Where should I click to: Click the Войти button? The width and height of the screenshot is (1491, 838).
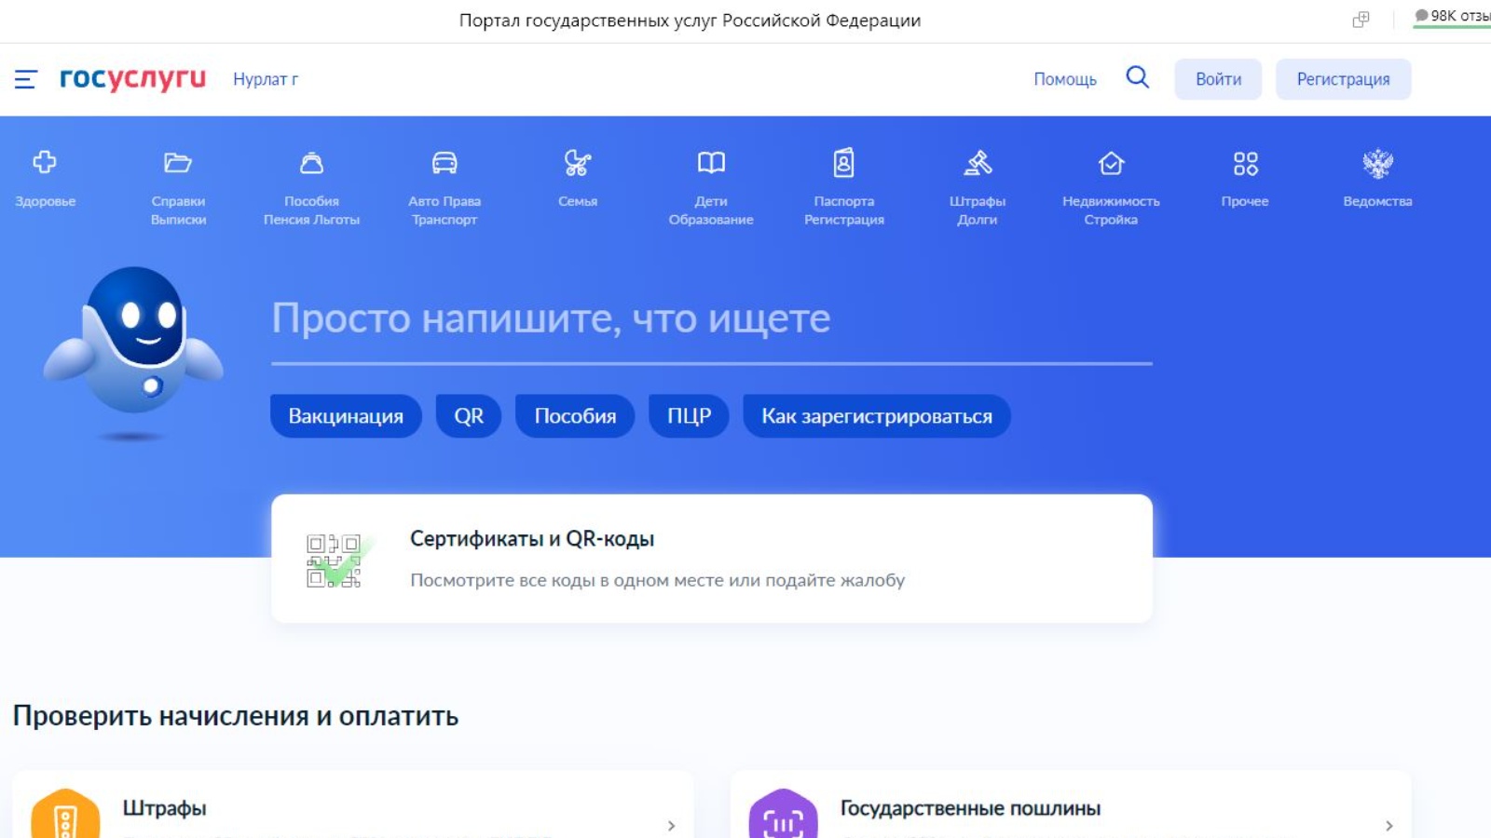click(x=1218, y=79)
